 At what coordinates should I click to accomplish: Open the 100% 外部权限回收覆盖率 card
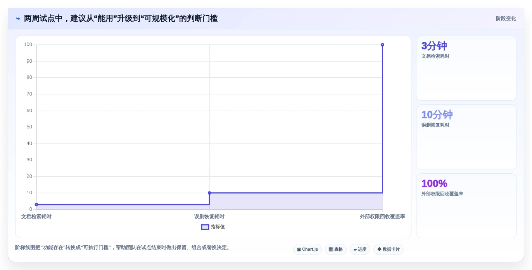tap(466, 206)
